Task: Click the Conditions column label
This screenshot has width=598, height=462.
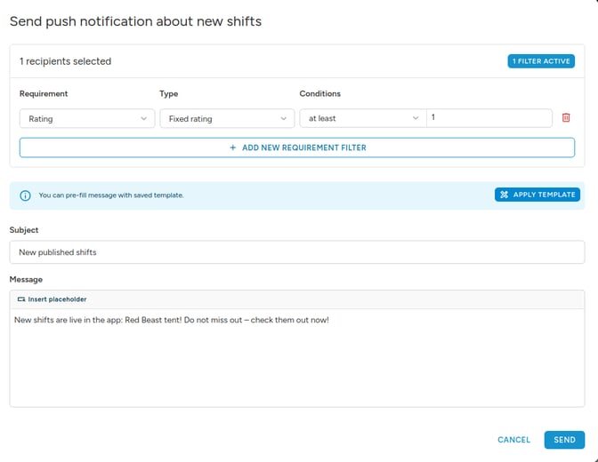Action: pos(319,93)
